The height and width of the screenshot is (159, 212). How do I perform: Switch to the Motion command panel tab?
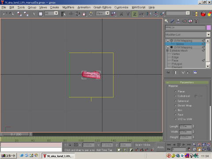pos(184,21)
